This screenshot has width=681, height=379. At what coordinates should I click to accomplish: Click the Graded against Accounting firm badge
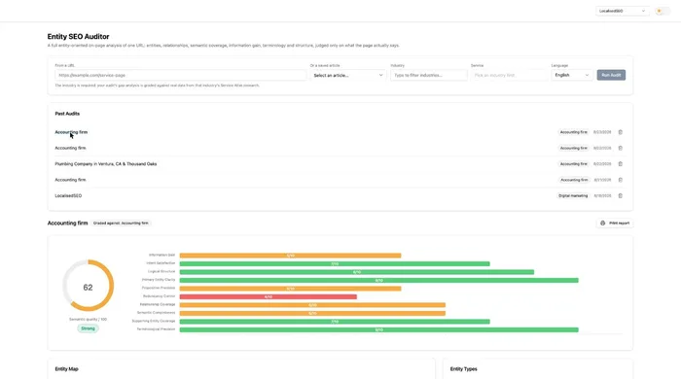121,223
